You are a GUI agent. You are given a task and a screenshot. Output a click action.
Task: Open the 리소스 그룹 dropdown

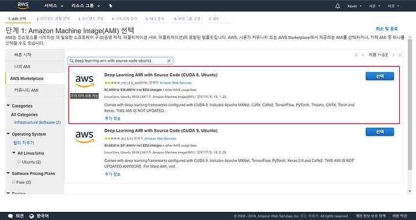pos(86,6)
